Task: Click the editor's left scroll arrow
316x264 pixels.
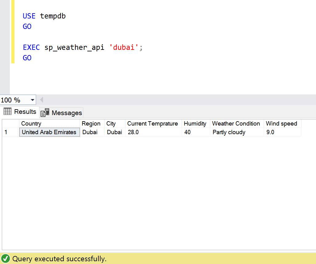Action: 41,100
